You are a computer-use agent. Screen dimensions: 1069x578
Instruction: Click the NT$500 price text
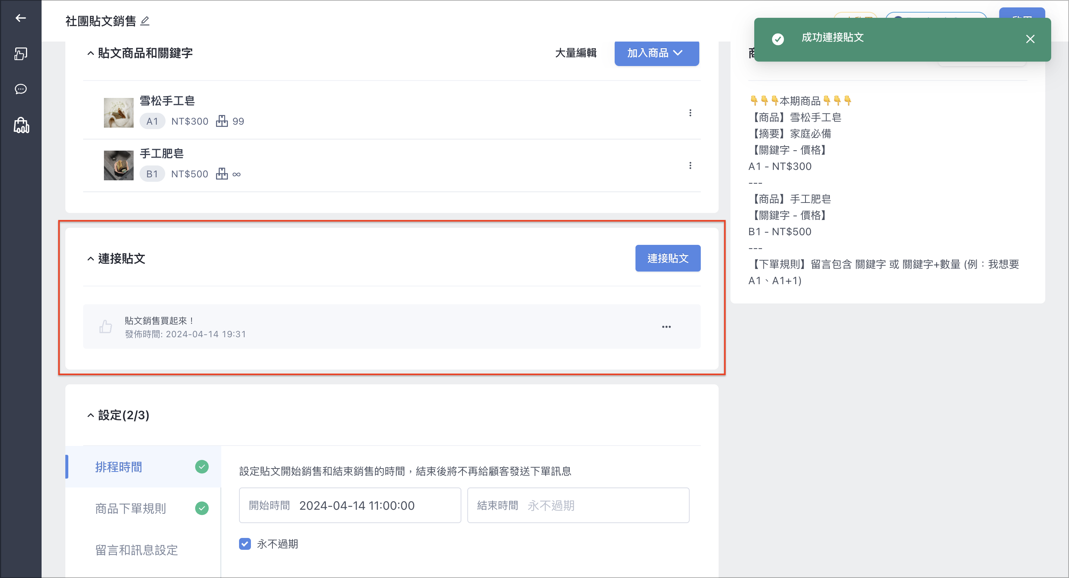point(190,174)
